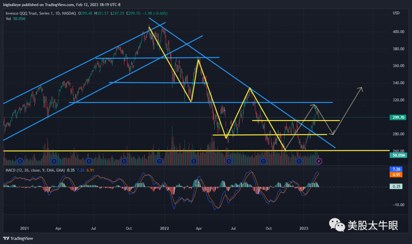Click the current price tag 299.70 on the price axis
The height and width of the screenshot is (244, 412).
coord(398,117)
